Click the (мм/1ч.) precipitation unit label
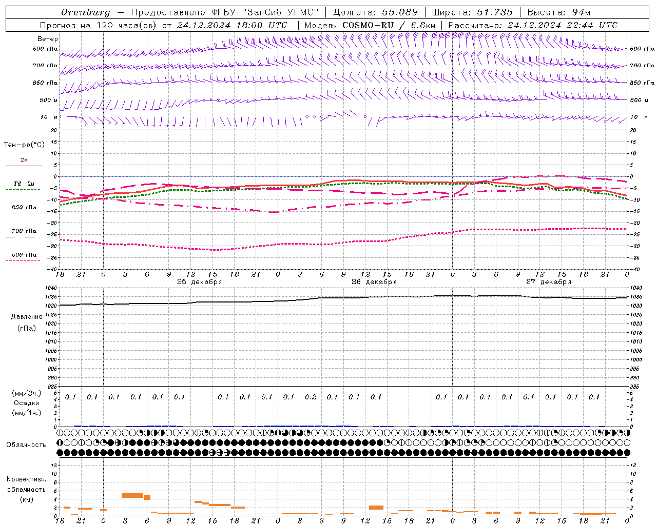This screenshot has width=657, height=525. [27, 413]
